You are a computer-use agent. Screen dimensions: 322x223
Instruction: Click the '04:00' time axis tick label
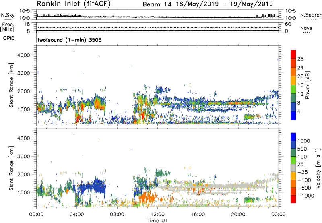click(x=76, y=215)
